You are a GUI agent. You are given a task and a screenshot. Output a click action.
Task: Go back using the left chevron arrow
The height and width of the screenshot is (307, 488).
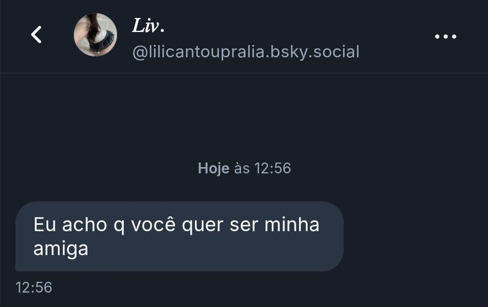coord(36,35)
